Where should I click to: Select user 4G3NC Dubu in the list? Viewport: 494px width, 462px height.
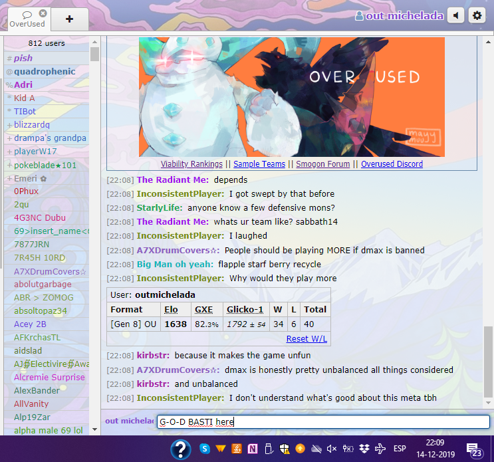(x=47, y=217)
